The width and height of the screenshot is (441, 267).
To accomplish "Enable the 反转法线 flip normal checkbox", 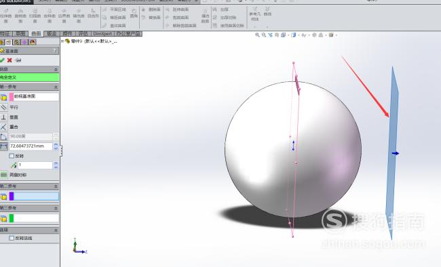I will [x=12, y=238].
